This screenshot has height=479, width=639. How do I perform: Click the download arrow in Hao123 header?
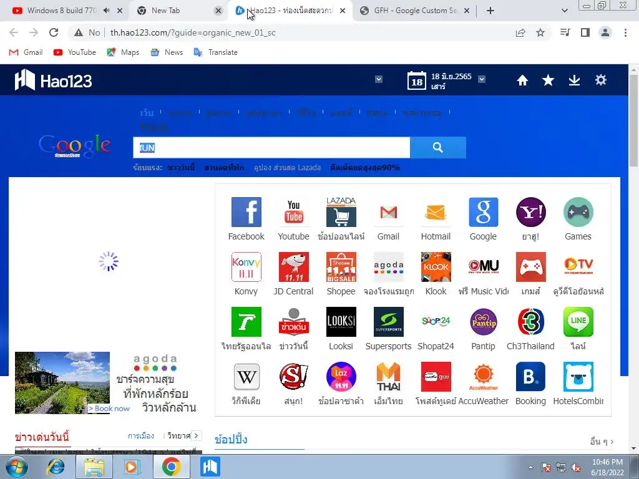pyautogui.click(x=574, y=80)
